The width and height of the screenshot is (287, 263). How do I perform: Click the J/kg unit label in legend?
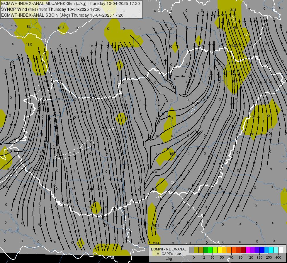tap(169, 259)
